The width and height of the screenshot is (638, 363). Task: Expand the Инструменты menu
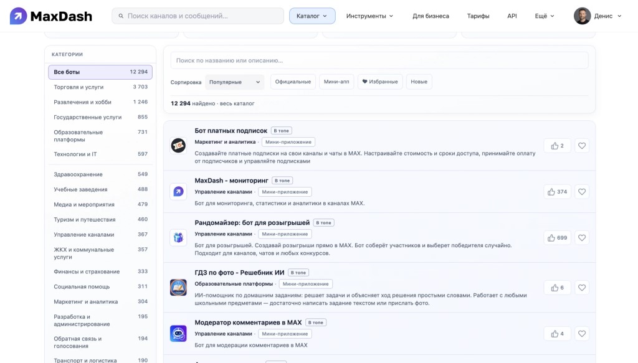click(370, 16)
